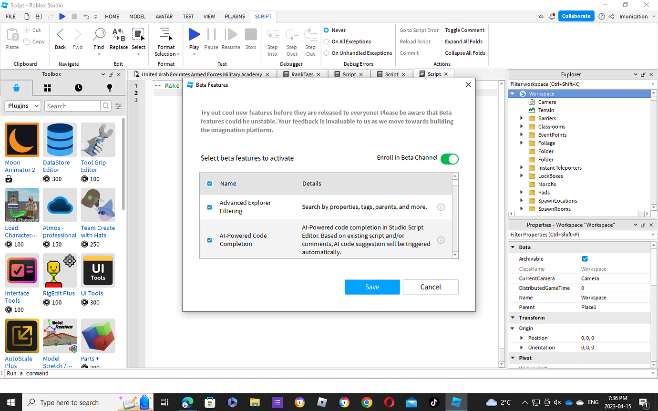This screenshot has height=411, width=658.
Task: Expand the Barriers folder in Explorer
Action: [x=522, y=118]
